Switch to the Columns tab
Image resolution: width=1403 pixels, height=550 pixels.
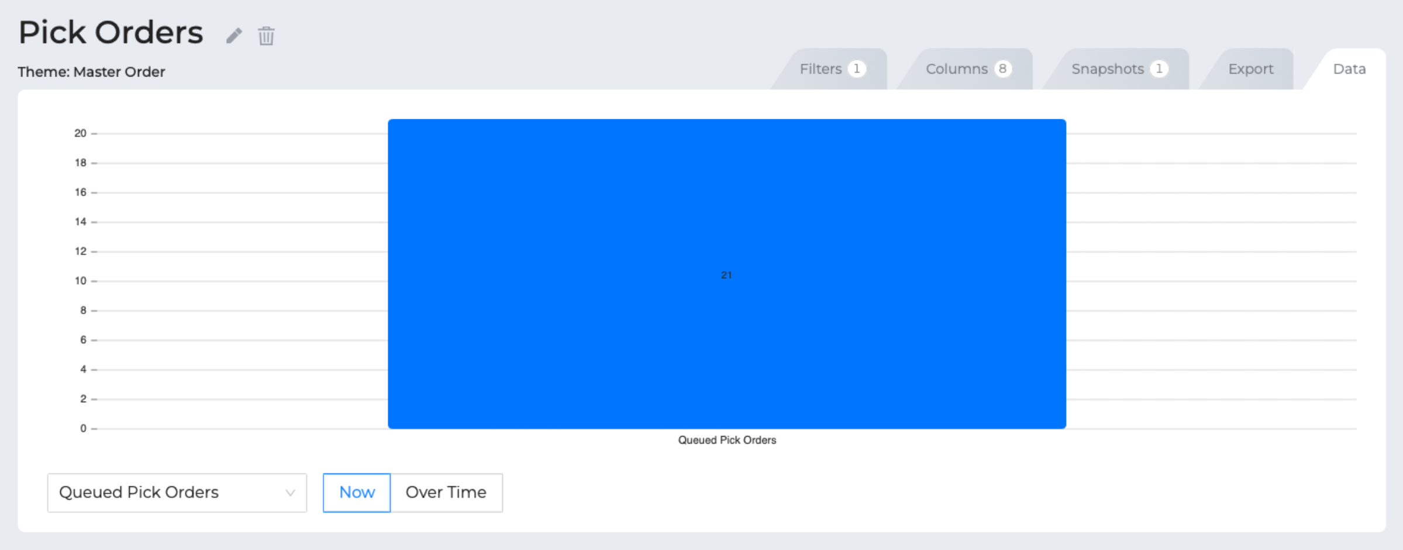(x=967, y=69)
